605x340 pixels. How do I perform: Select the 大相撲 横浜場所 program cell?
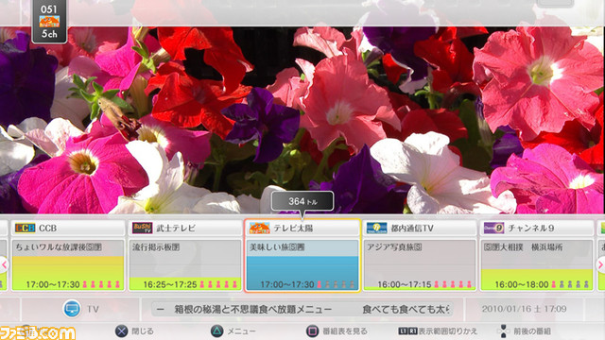pos(537,264)
